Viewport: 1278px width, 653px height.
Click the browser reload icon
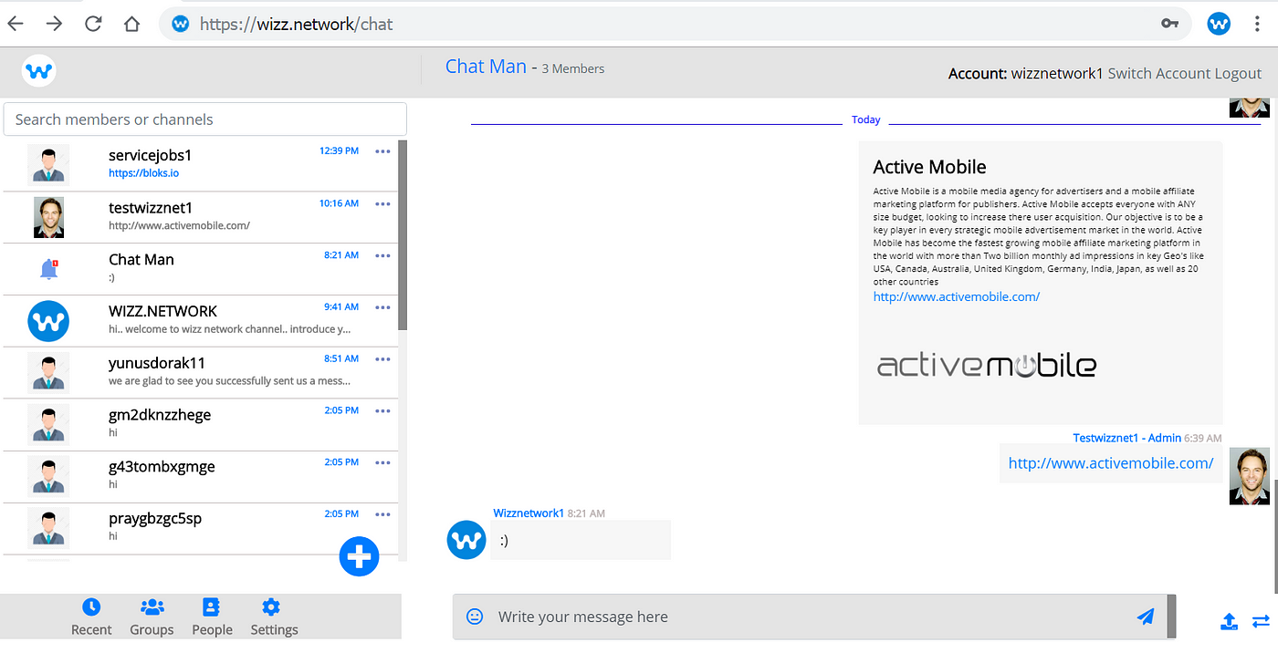coord(93,23)
